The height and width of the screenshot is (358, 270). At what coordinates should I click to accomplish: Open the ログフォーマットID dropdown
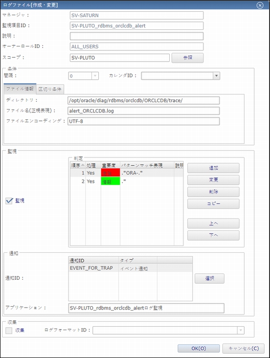[x=241, y=331]
